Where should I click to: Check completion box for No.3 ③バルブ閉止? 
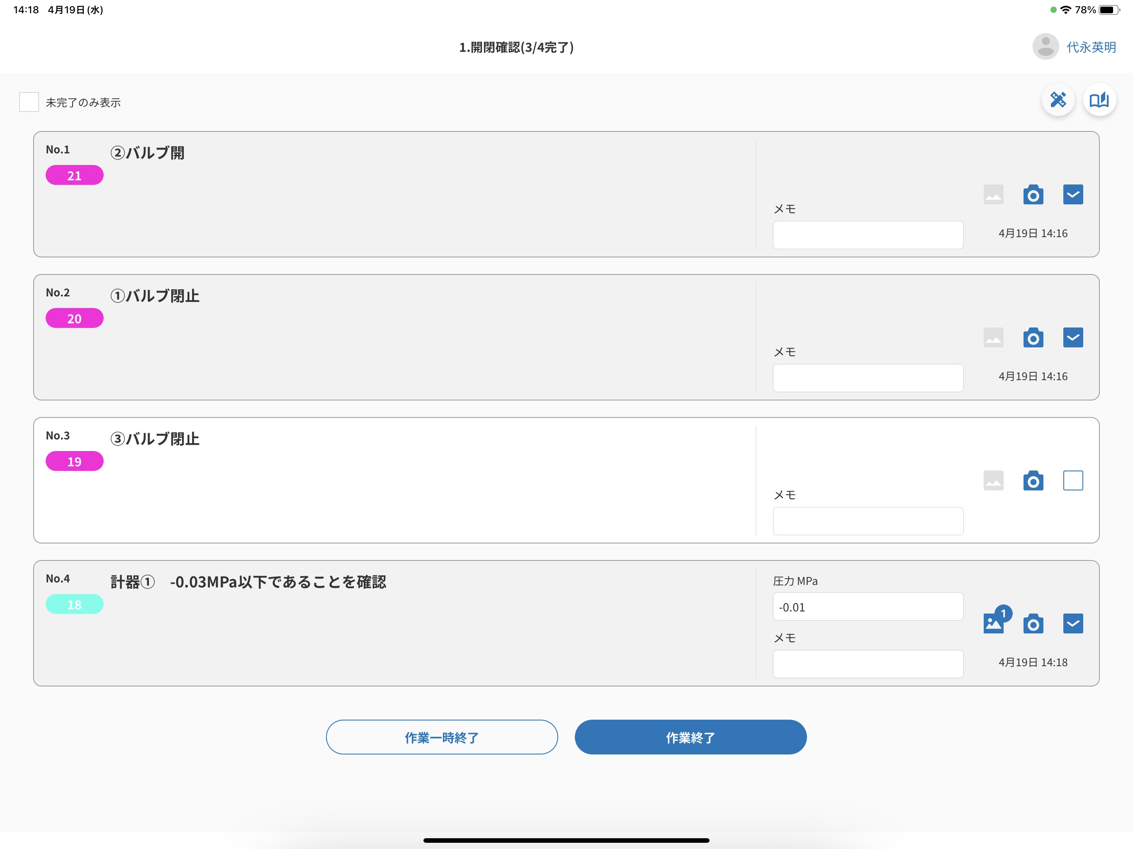(1073, 480)
